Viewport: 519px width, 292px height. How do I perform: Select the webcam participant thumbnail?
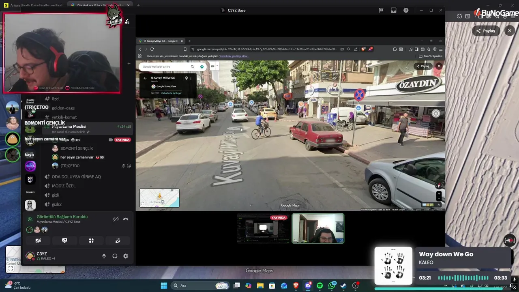pyautogui.click(x=318, y=228)
